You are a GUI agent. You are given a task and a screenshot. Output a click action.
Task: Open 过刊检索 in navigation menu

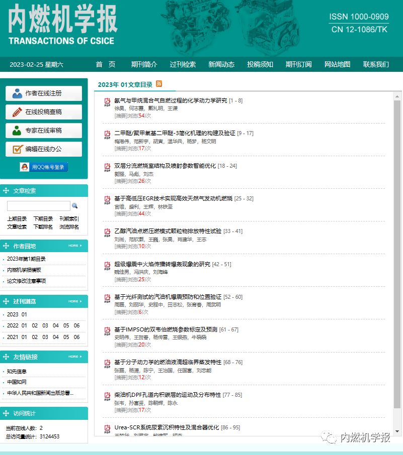(183, 64)
